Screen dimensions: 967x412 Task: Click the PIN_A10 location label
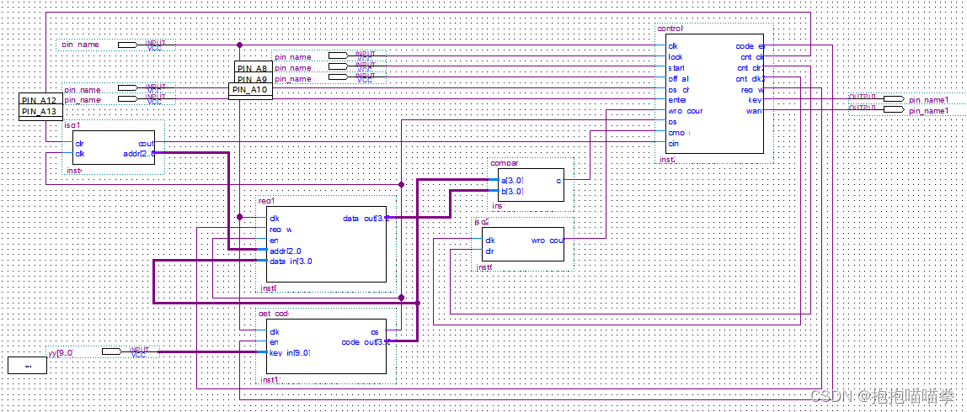[x=250, y=91]
